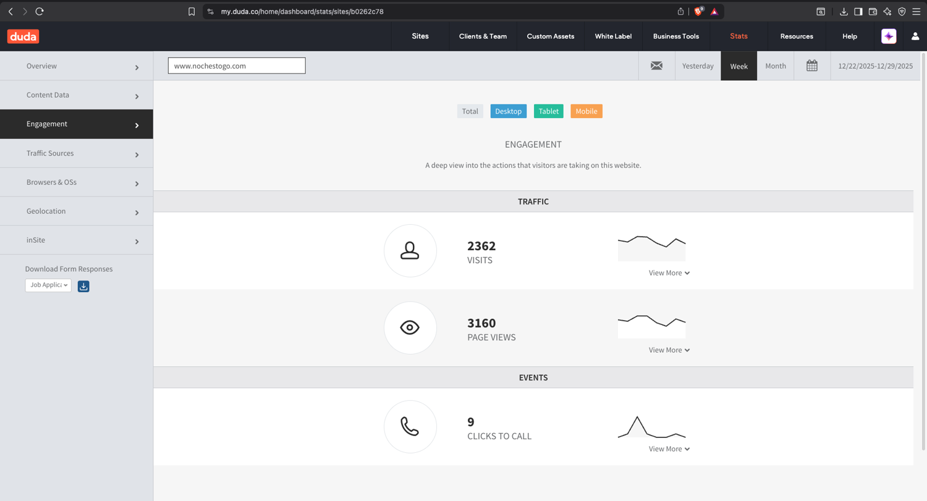
Task: Click the email report envelope icon
Action: click(656, 66)
